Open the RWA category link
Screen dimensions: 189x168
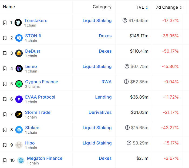point(106,82)
